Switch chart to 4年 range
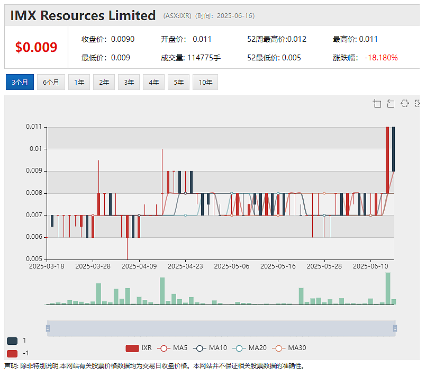The width and height of the screenshot is (426, 376). (x=153, y=82)
